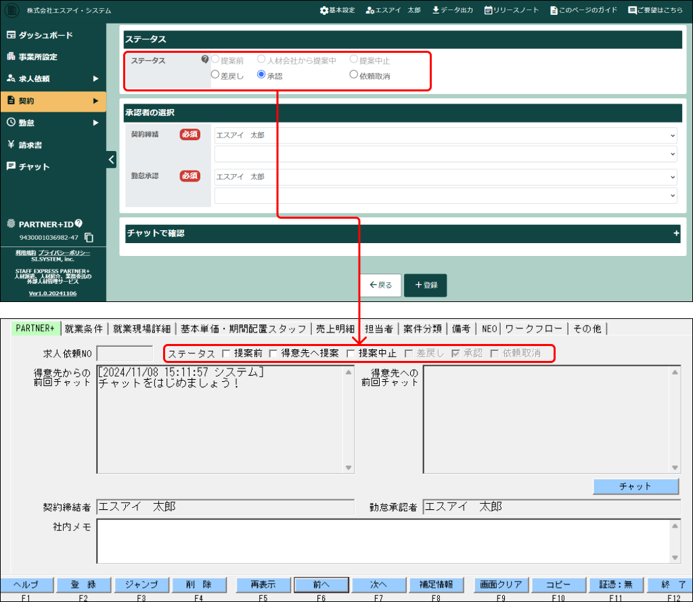Click 求人依頼NO input field
Image resolution: width=693 pixels, height=602 pixels.
tap(125, 353)
